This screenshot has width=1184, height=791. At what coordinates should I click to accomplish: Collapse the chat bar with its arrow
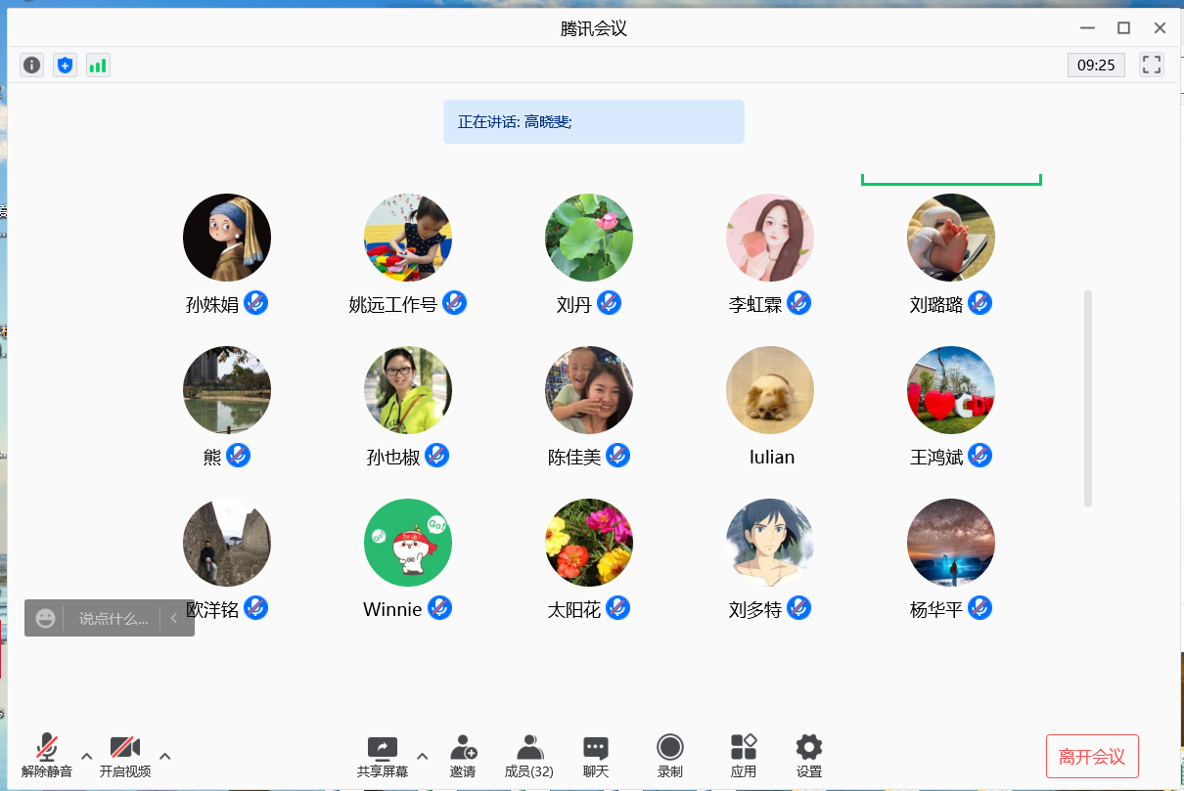pos(174,618)
